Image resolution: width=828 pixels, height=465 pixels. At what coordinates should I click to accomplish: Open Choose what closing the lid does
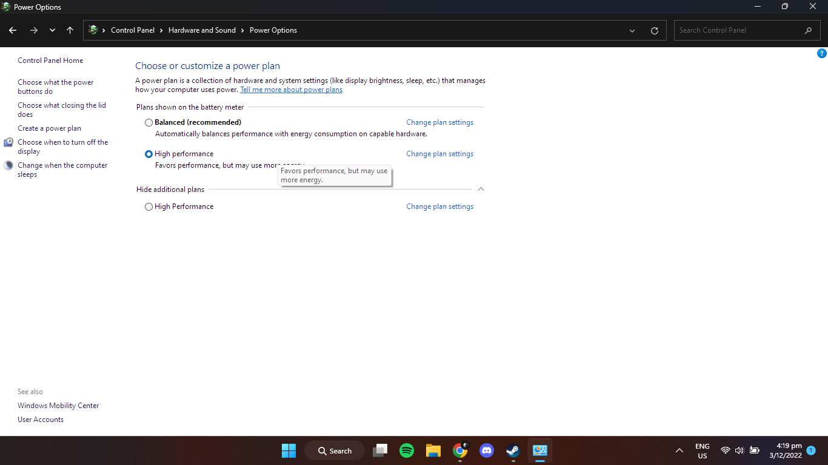62,110
